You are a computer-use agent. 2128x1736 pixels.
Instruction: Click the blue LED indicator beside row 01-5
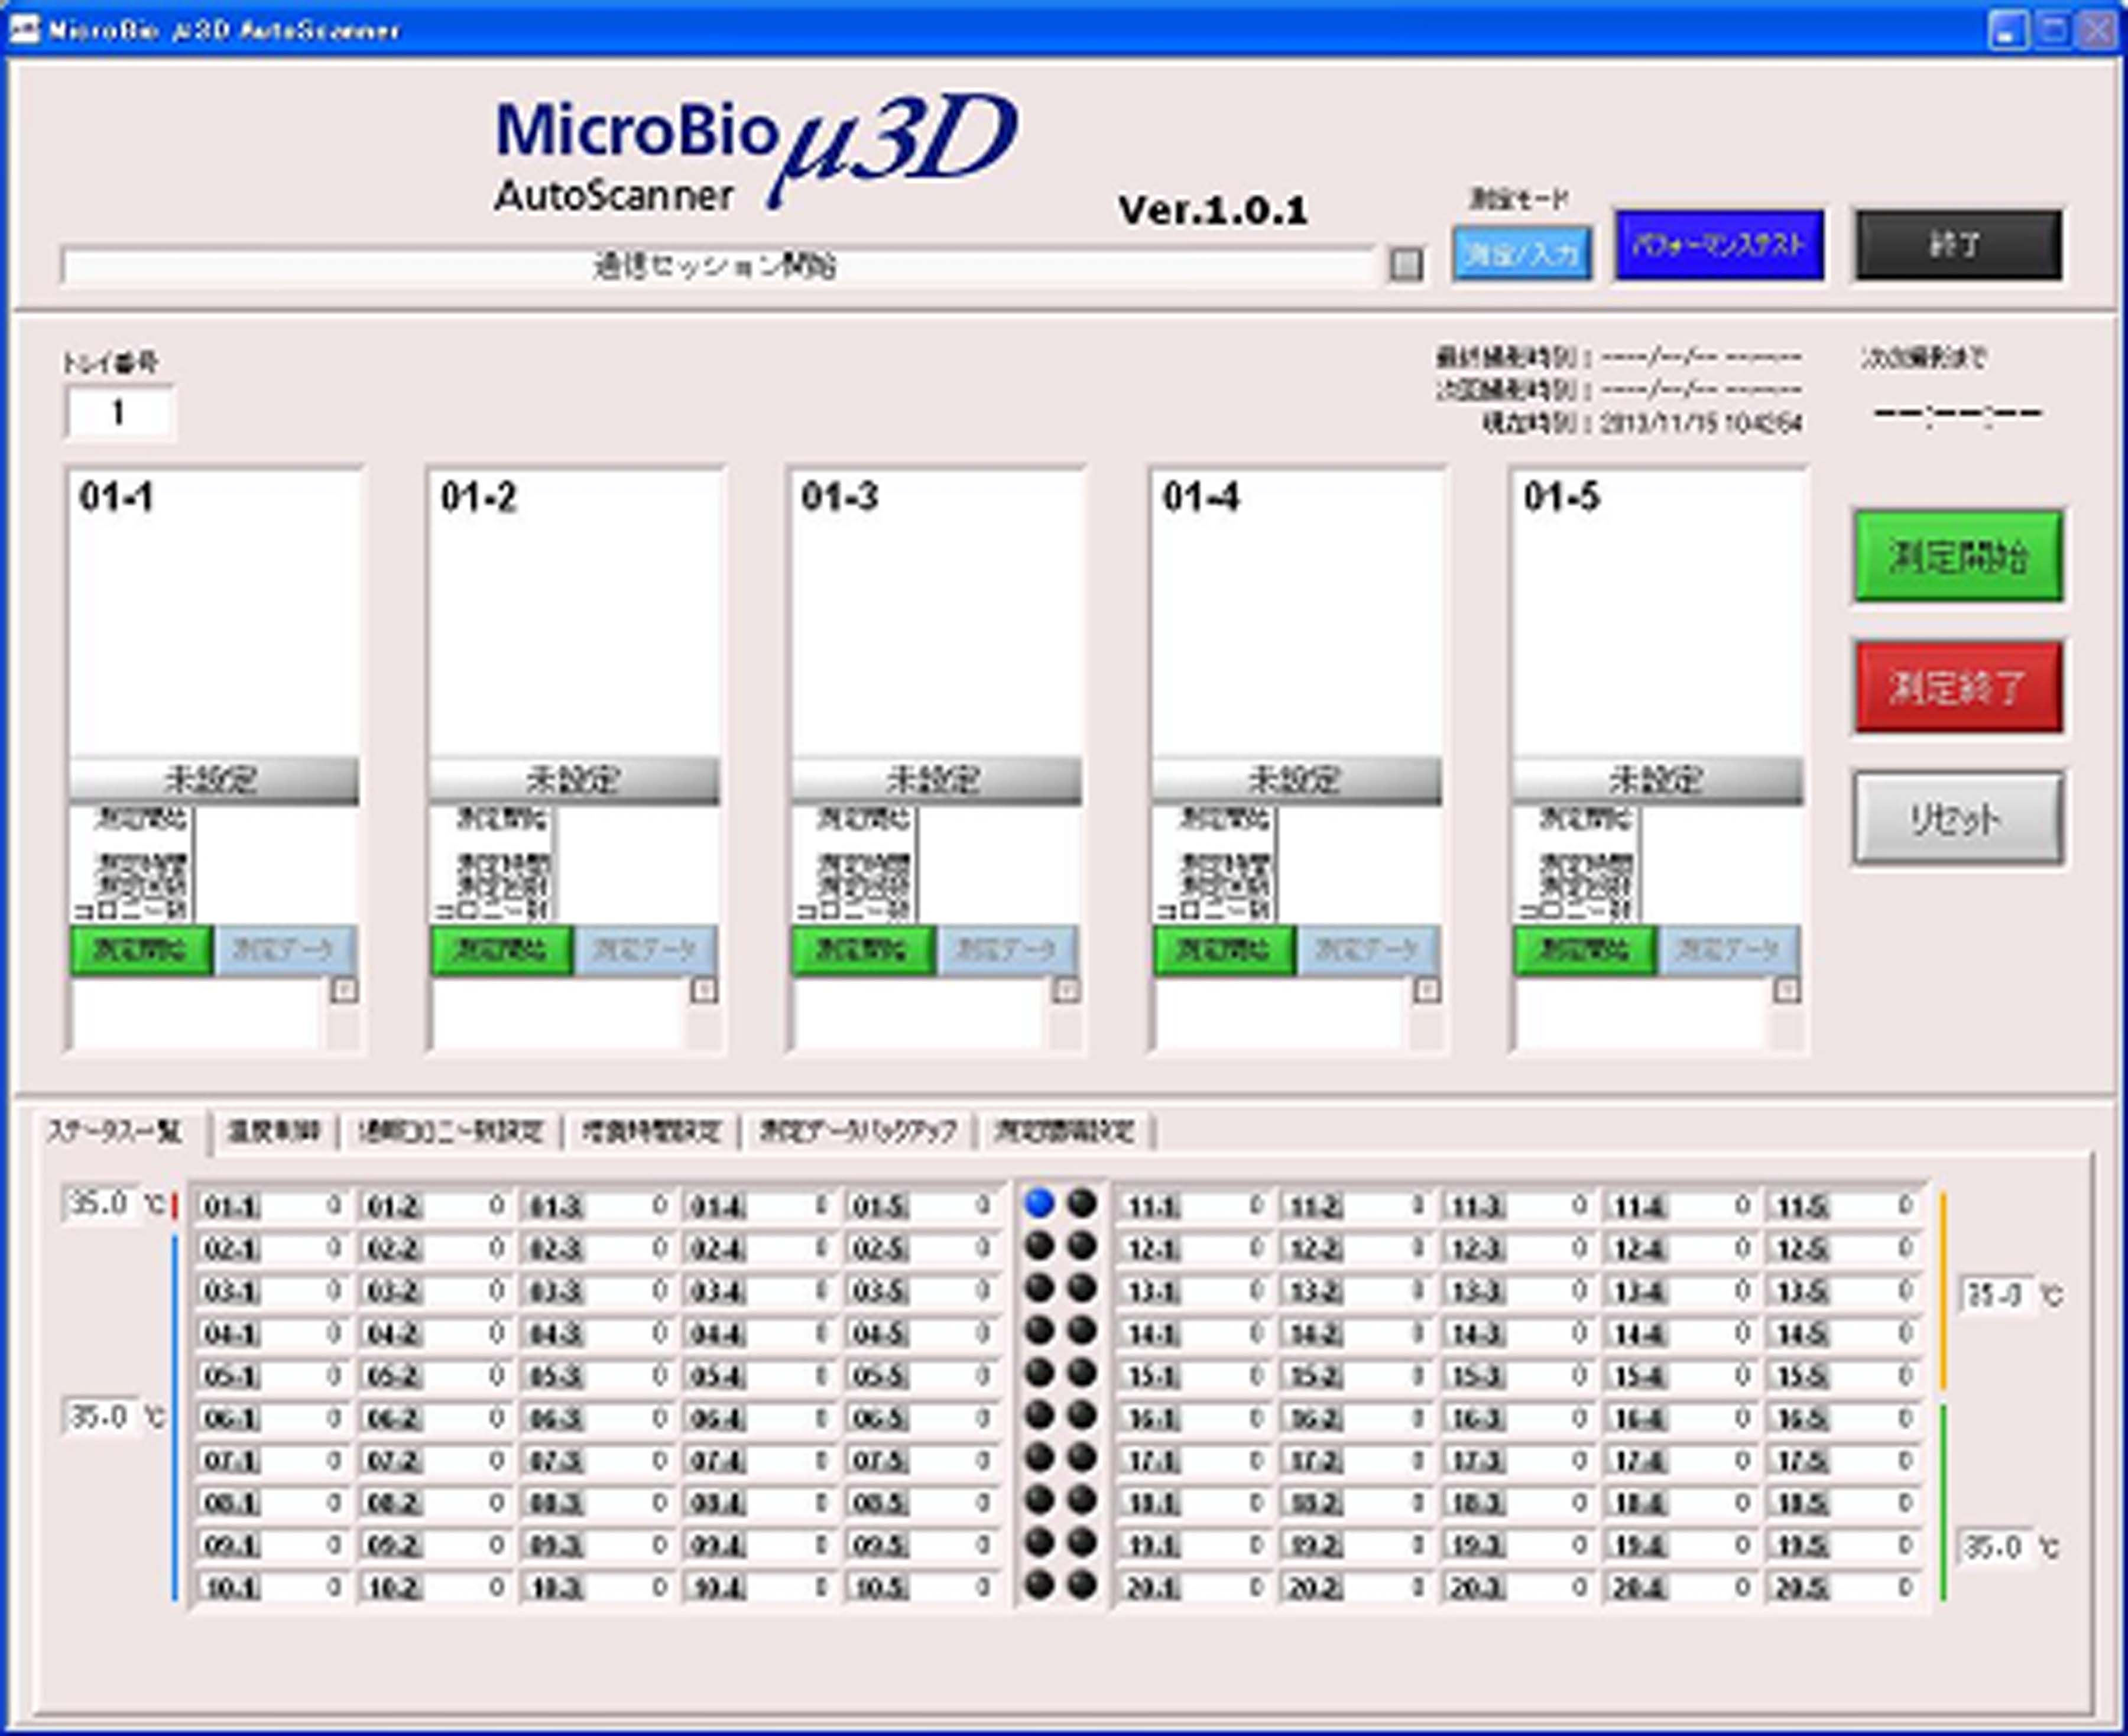coord(1040,1203)
